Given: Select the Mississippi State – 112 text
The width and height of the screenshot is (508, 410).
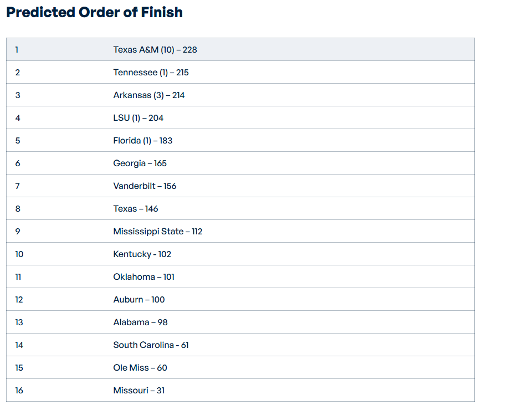Looking at the screenshot, I should [x=157, y=231].
